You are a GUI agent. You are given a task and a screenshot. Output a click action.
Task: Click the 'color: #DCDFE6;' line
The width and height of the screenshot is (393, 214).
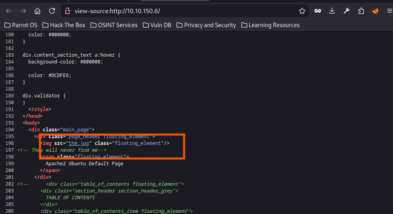tap(50, 75)
